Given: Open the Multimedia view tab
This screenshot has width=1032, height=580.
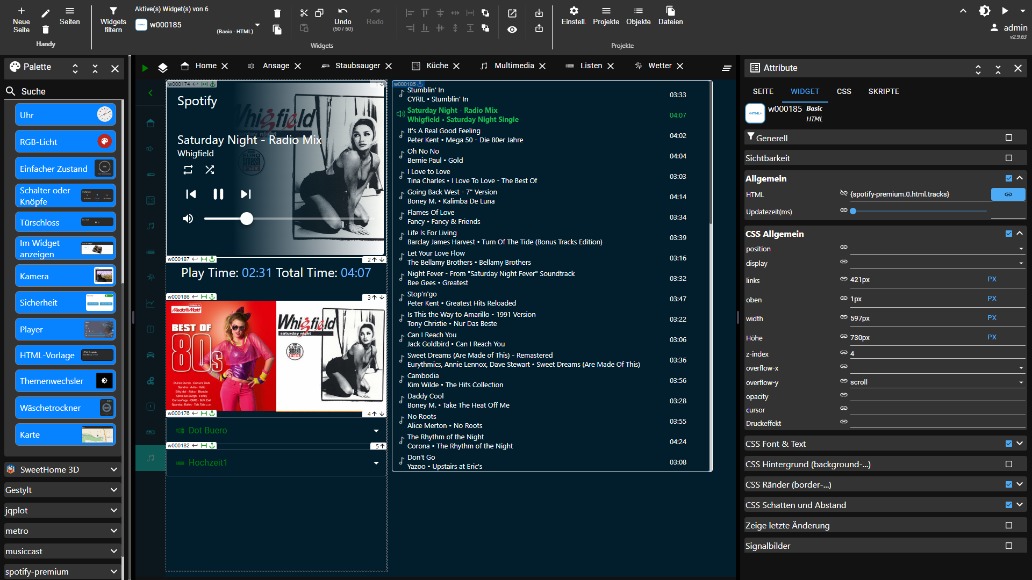Looking at the screenshot, I should pyautogui.click(x=514, y=66).
